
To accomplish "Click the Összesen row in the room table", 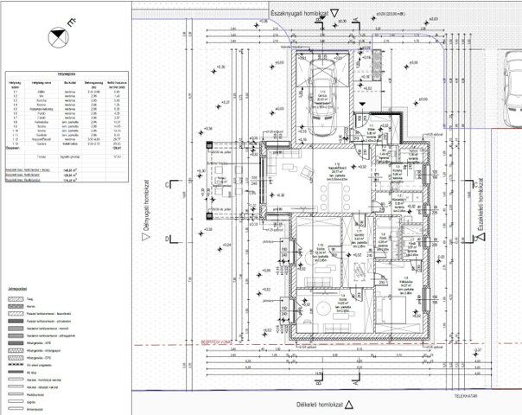I will 67,148.
